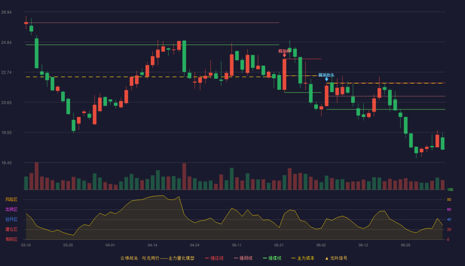Select the 低吸区 zone label
The image size is (465, 266).
tap(12, 239)
